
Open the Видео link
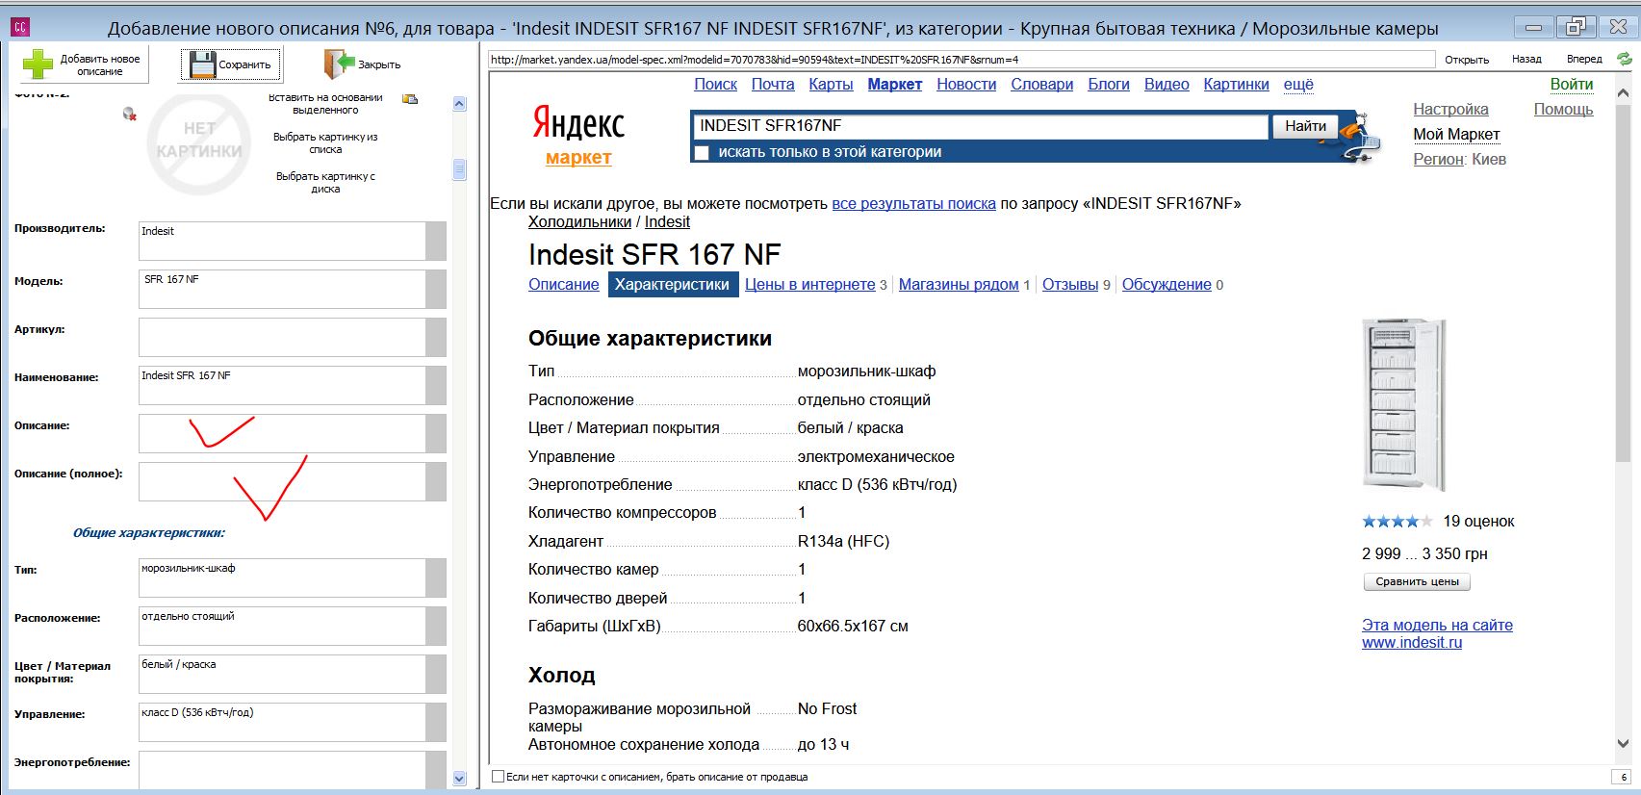coord(1167,85)
